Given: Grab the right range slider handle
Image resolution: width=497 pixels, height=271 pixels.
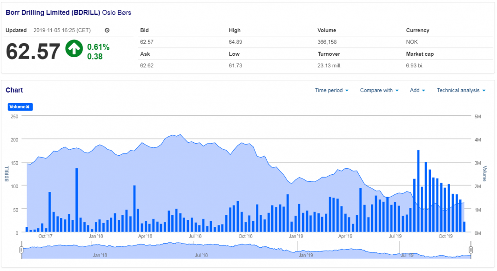Looking at the screenshot, I should (x=470, y=250).
